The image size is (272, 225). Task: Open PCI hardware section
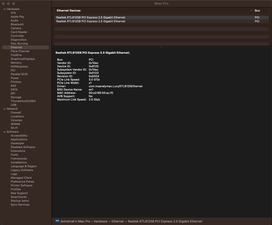tap(13, 70)
